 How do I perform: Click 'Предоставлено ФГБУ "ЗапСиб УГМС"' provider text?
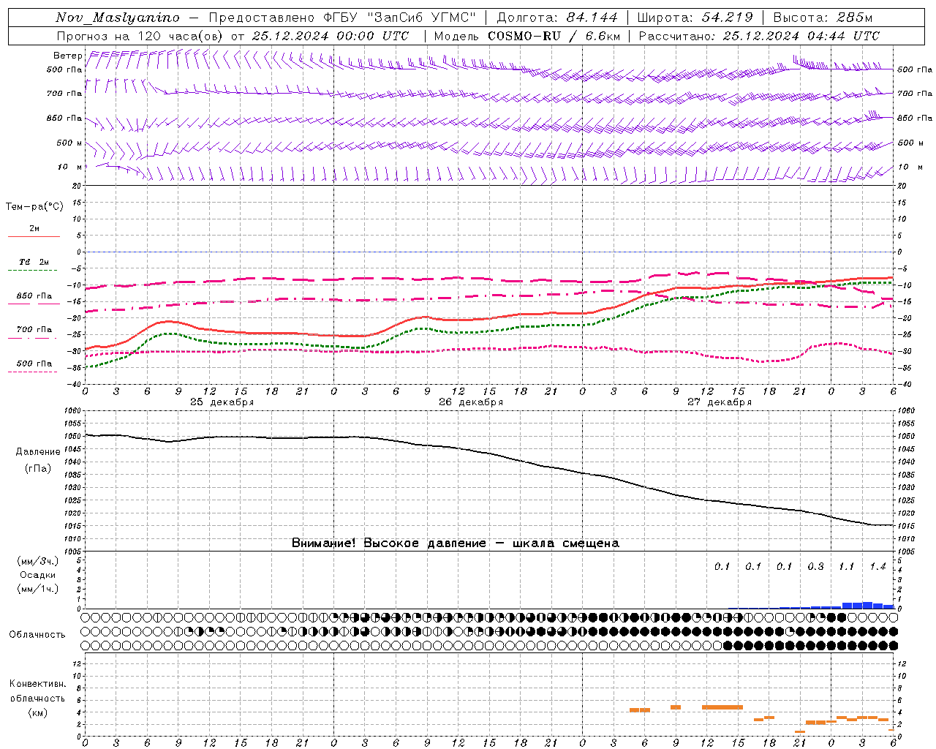(x=343, y=18)
